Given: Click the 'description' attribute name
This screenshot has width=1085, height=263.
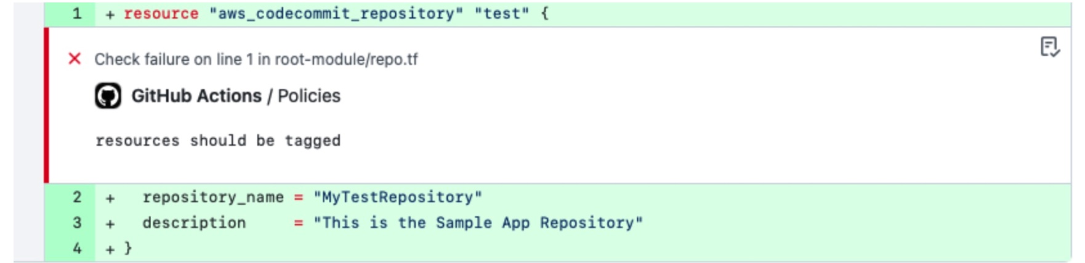Looking at the screenshot, I should pyautogui.click(x=194, y=223).
